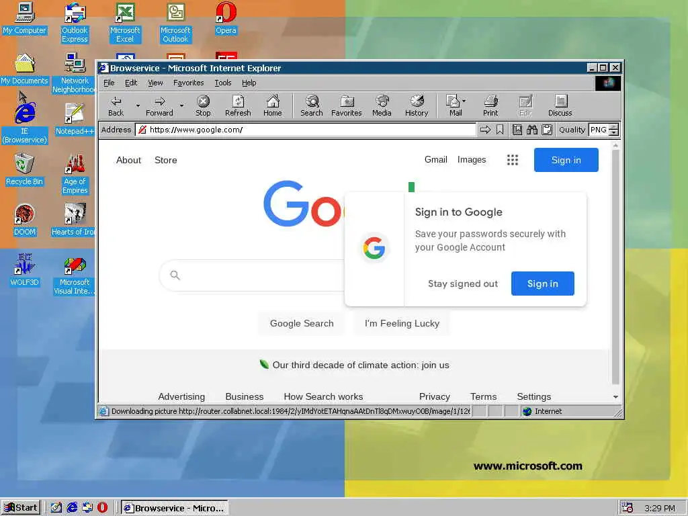Screen dimensions: 688x516
Task: Open the Tools menu
Action: point(223,83)
